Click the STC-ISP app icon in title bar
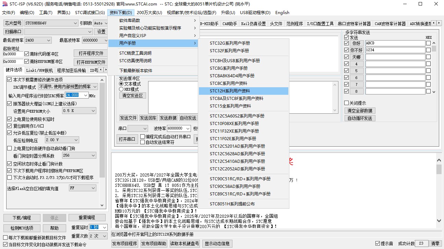 pyautogui.click(x=4, y=4)
